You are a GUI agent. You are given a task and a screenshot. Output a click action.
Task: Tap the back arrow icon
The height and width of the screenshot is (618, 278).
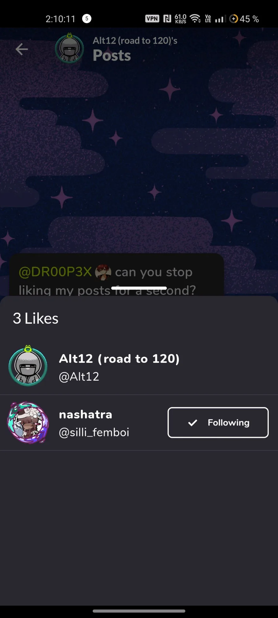point(22,49)
